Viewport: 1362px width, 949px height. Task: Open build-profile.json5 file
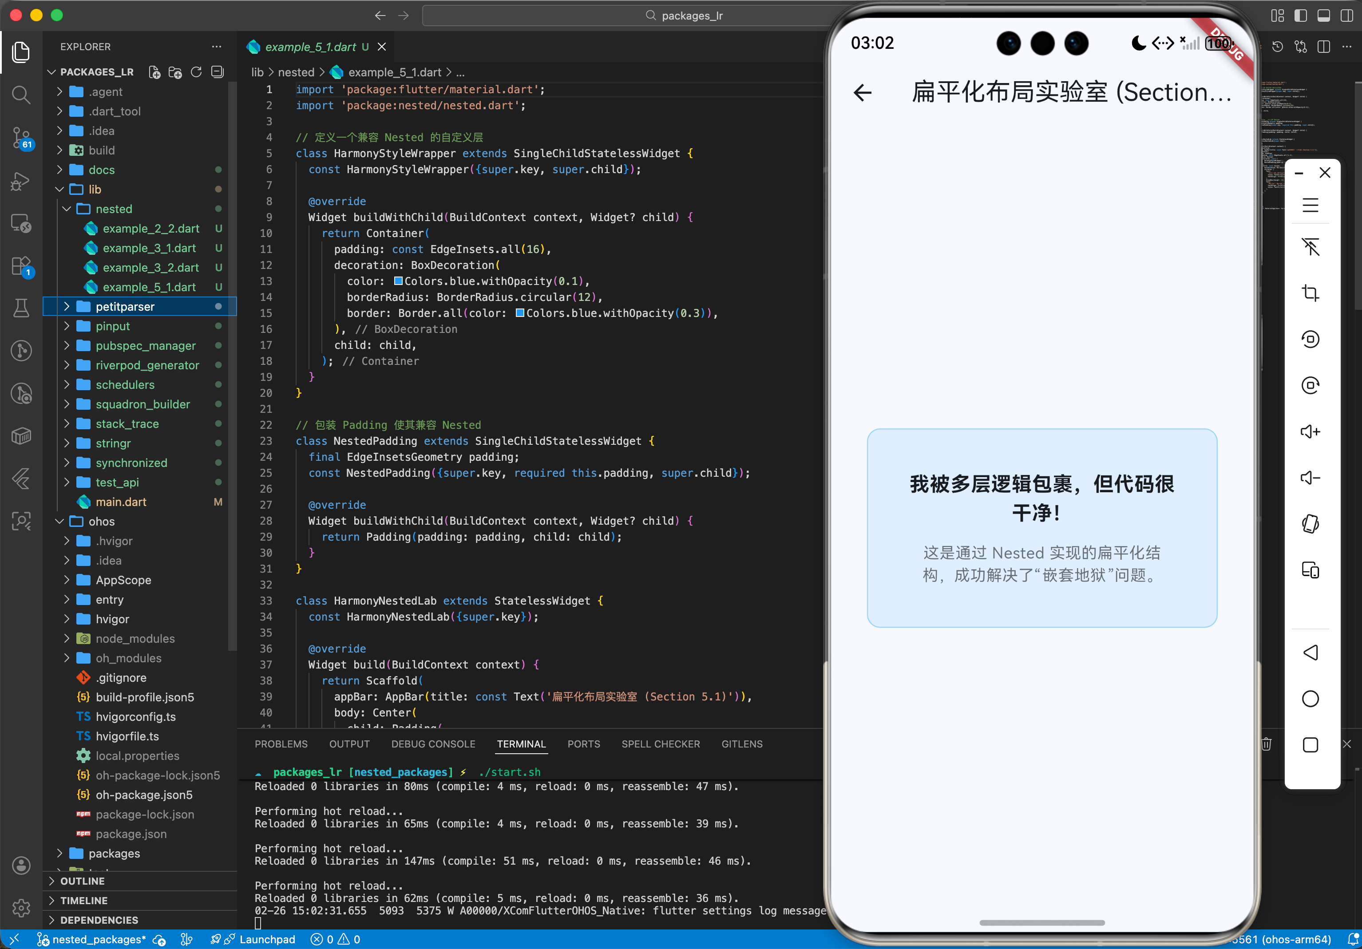pyautogui.click(x=140, y=697)
